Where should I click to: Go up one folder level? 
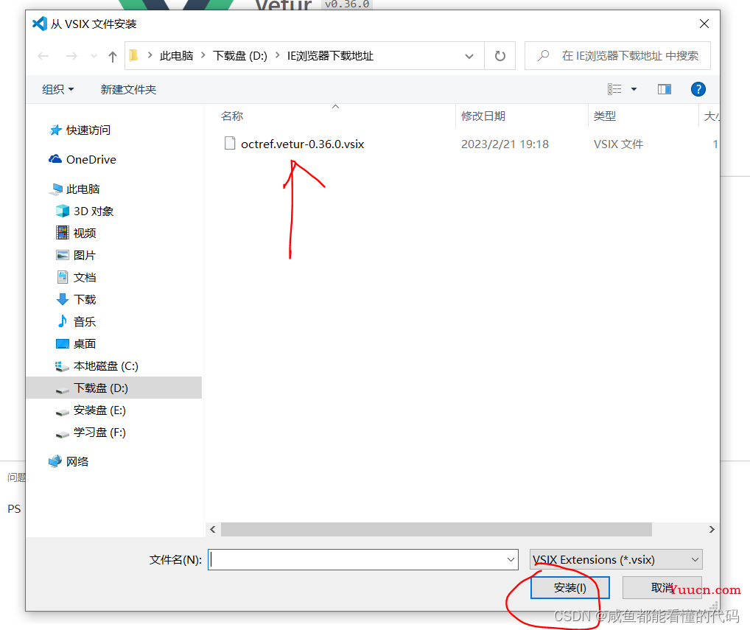(x=113, y=57)
